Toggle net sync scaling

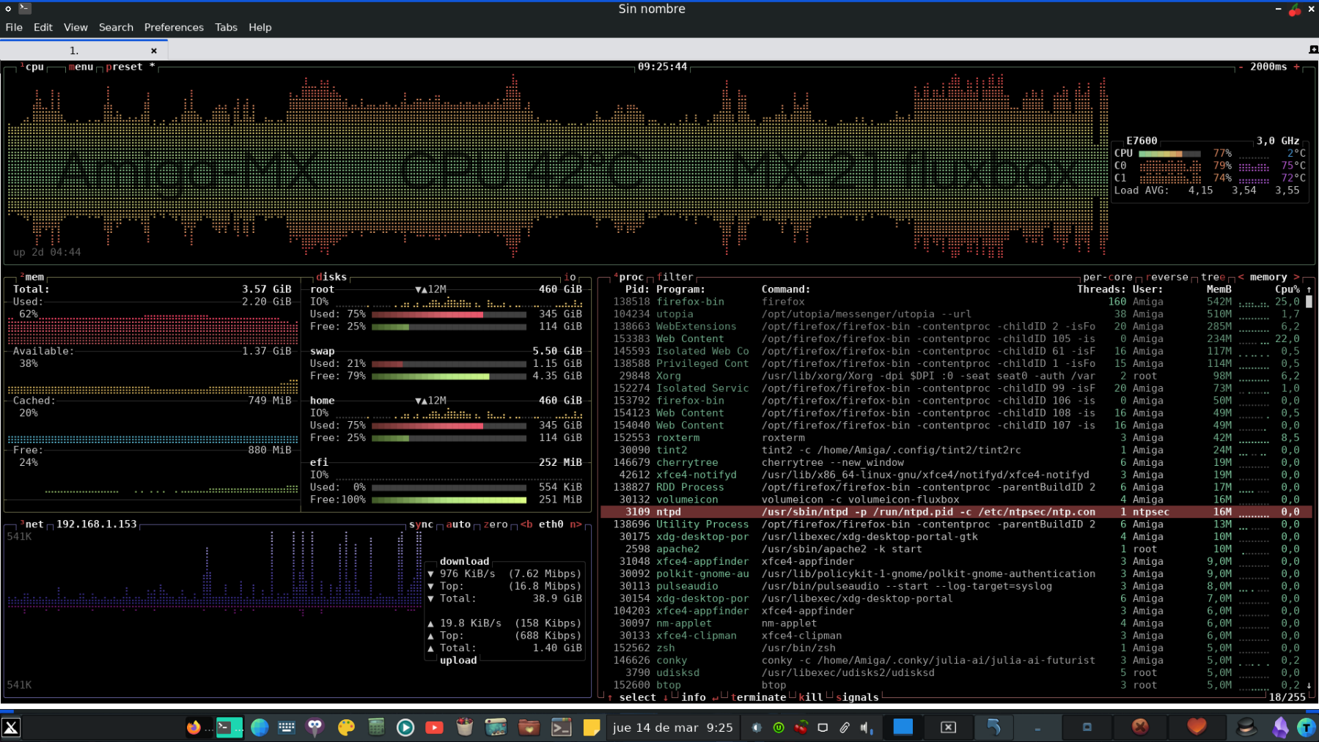(421, 524)
